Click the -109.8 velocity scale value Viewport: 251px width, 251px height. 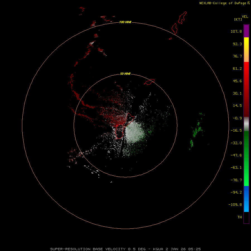click(x=235, y=205)
